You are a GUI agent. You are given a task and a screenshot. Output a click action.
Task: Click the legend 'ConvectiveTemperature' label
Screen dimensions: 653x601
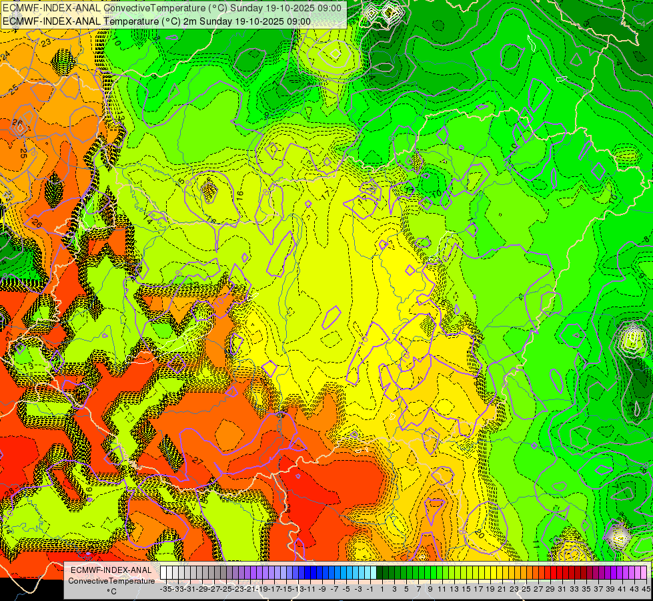(x=111, y=581)
